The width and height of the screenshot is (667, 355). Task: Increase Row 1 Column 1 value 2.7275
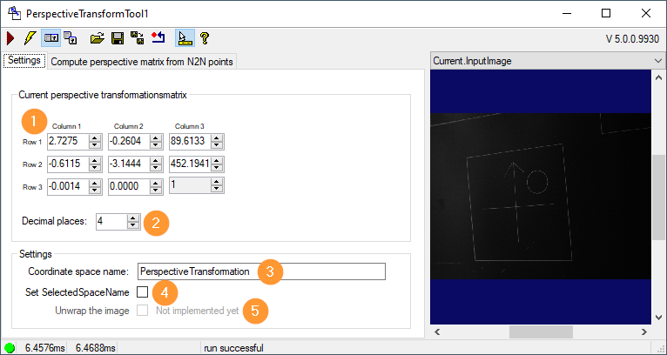pos(95,138)
